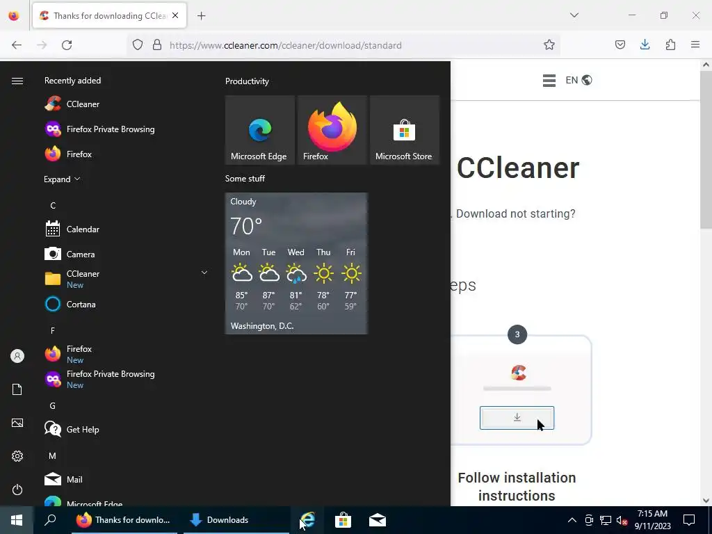Image resolution: width=712 pixels, height=534 pixels.
Task: Click Firefox tracking protection shield
Action: 138,45
